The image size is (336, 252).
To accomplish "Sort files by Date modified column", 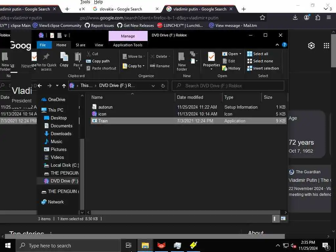I will [x=190, y=97].
